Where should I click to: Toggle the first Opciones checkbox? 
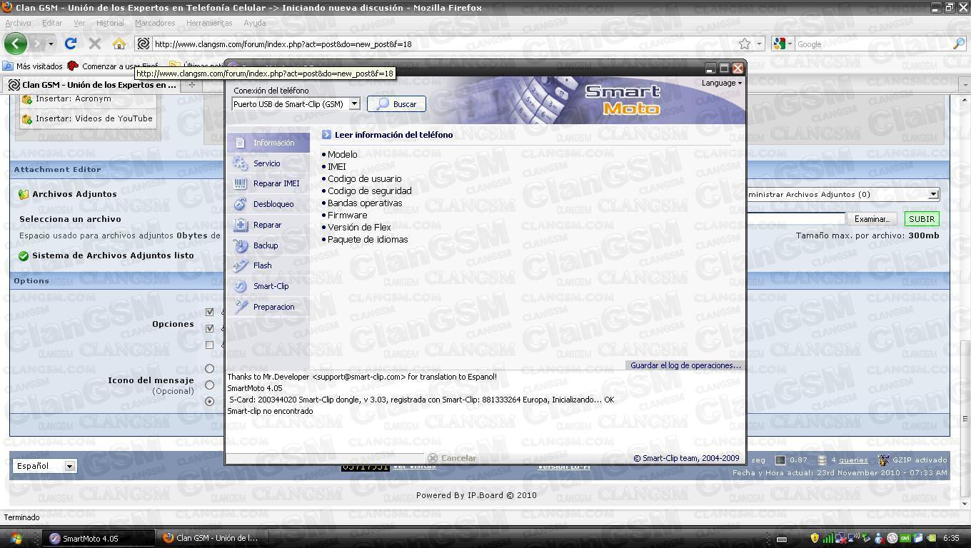pyautogui.click(x=209, y=312)
